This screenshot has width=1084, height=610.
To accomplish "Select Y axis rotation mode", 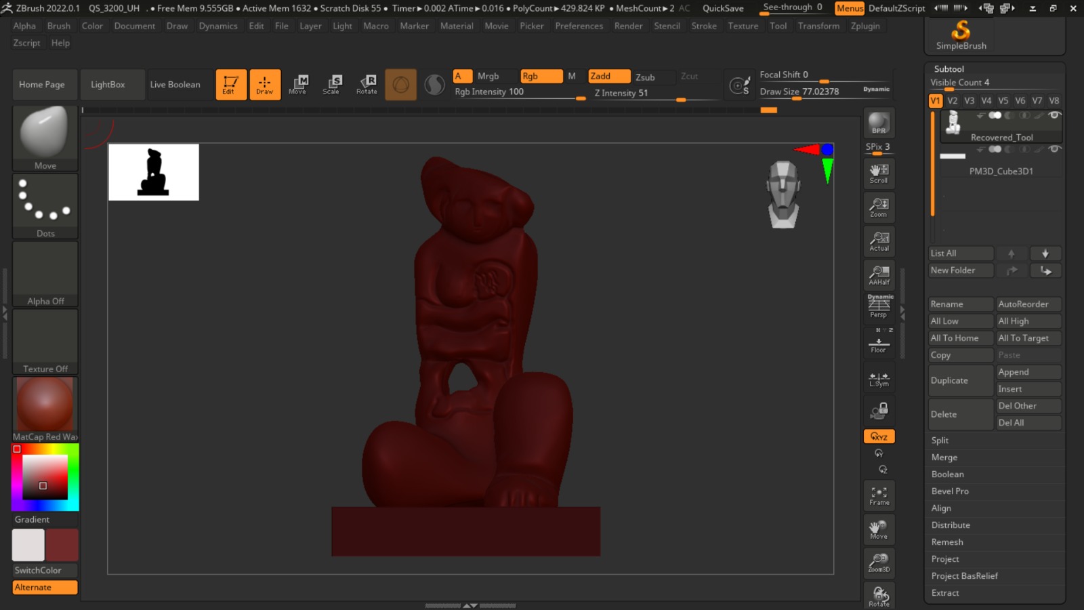I will pos(879,453).
